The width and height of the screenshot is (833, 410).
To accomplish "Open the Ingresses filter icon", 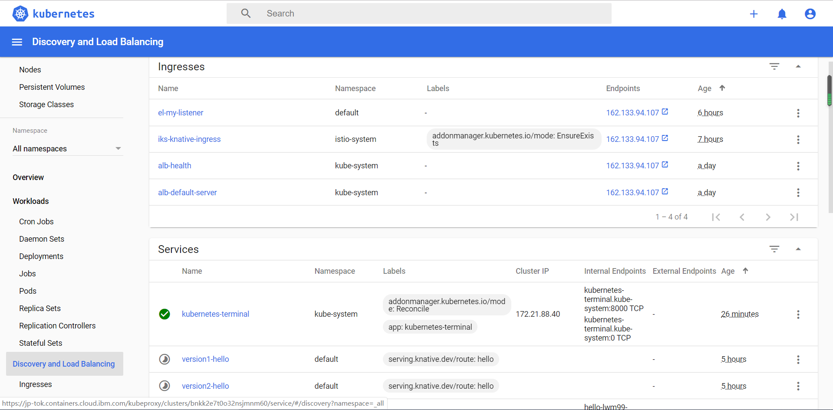I will [x=774, y=66].
